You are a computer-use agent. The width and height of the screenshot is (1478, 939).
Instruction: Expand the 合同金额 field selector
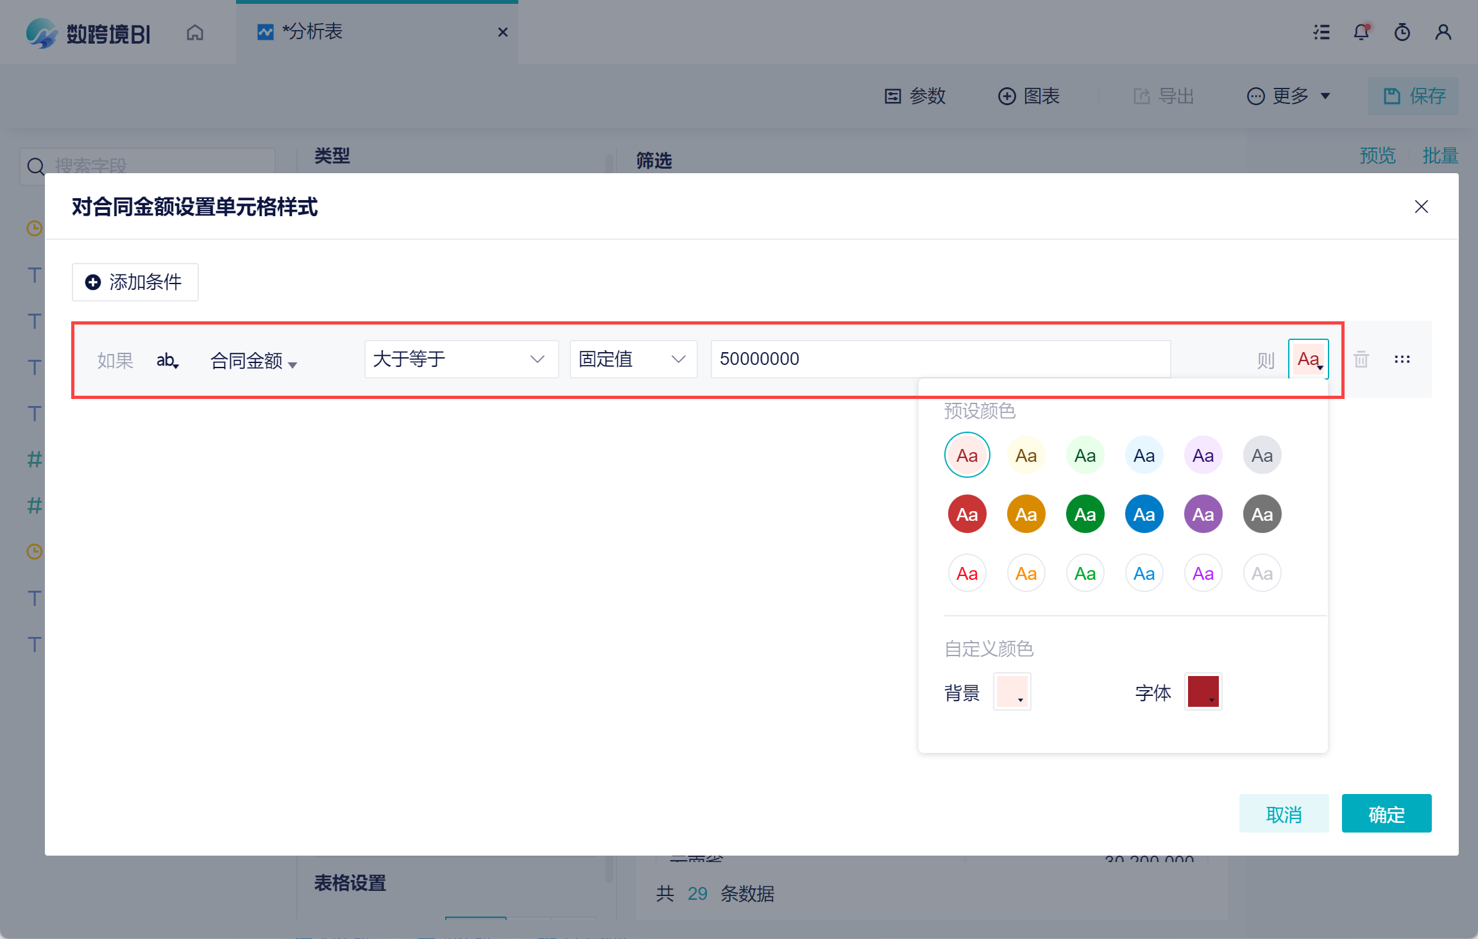click(253, 361)
